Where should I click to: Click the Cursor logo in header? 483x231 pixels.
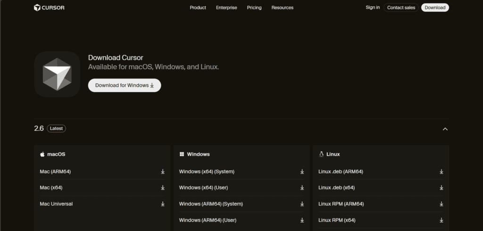(x=49, y=8)
